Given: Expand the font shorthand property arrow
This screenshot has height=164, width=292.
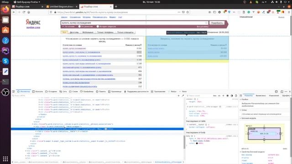Looking at the screenshot, I should [x=195, y=138].
